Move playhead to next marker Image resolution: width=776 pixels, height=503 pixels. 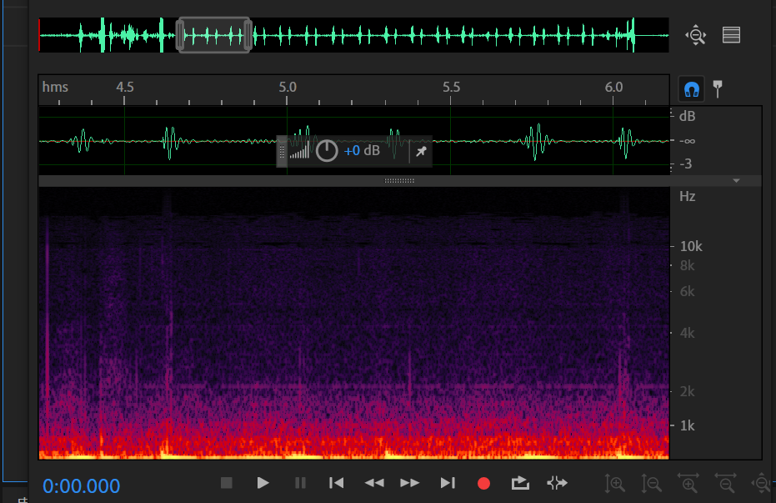tap(448, 482)
